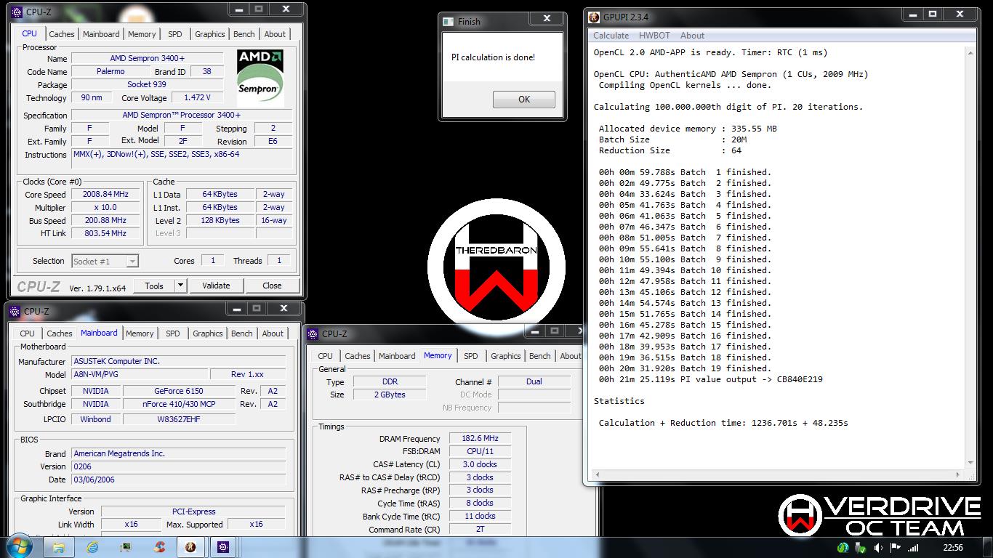
Task: Open the Calculate menu in GPUPI
Action: pos(611,35)
